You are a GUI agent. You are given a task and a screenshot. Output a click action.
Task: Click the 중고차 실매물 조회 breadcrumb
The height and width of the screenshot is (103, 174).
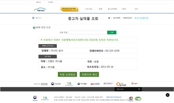tap(141, 18)
